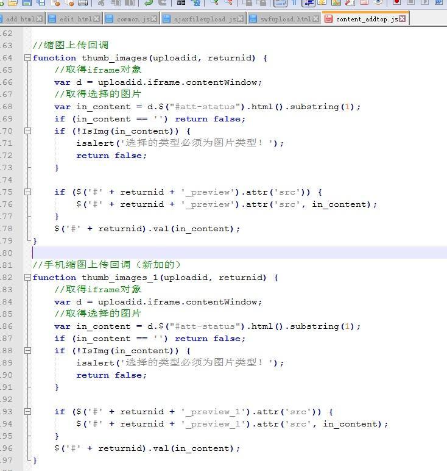Collapse the thumb_images function fold marker

pos(27,58)
